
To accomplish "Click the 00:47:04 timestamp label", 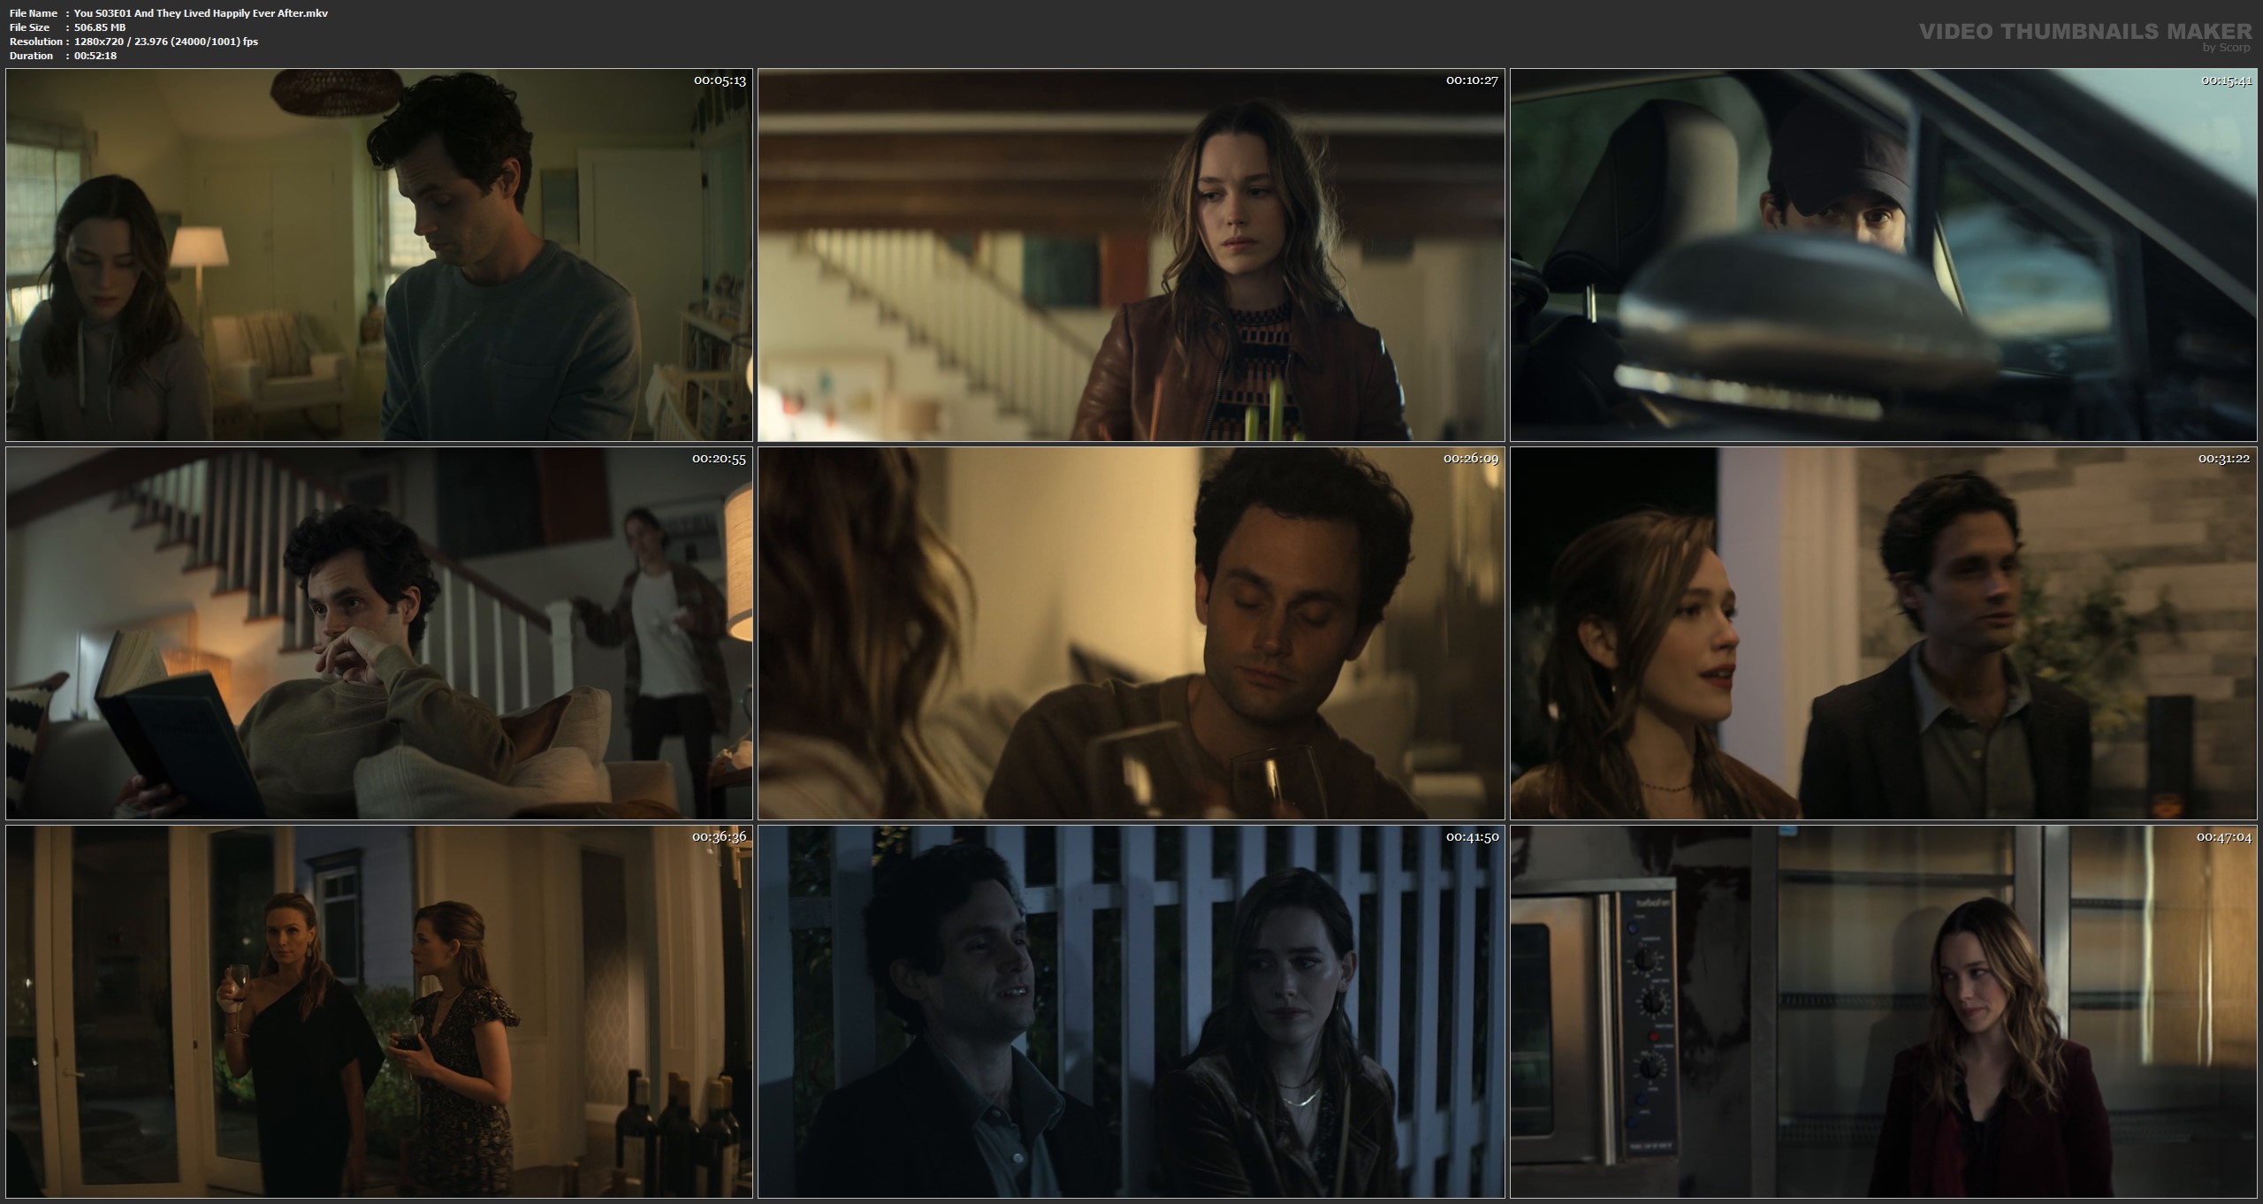I will pos(2224,836).
